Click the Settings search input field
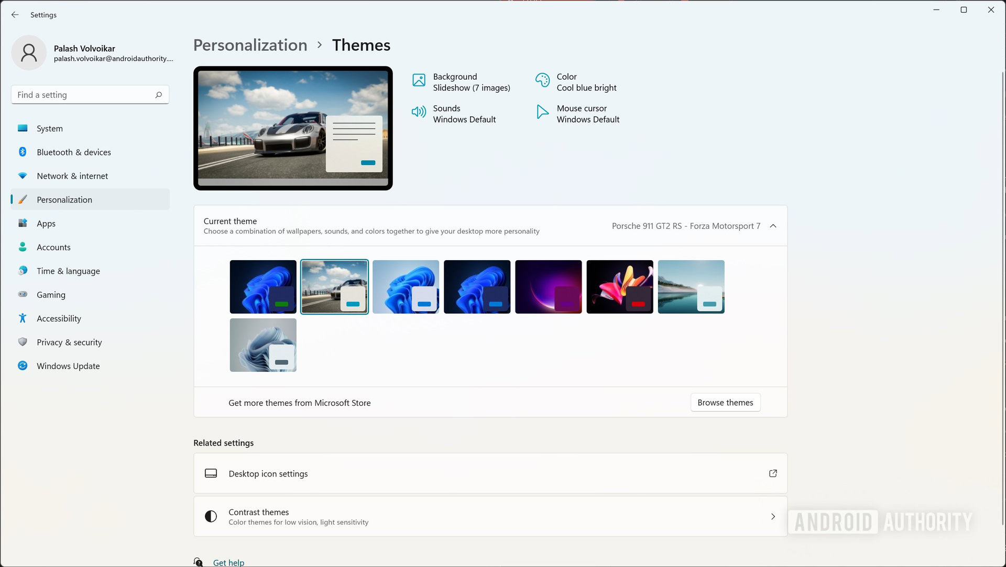 point(90,95)
